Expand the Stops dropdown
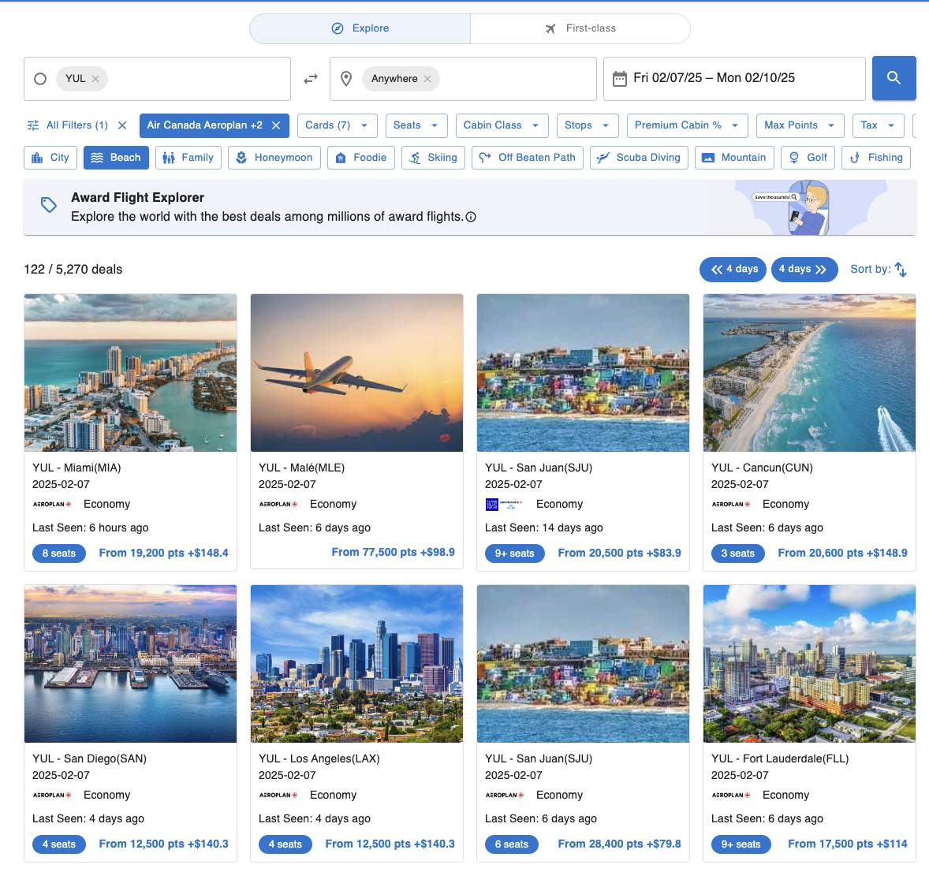929x872 pixels. pyautogui.click(x=588, y=125)
